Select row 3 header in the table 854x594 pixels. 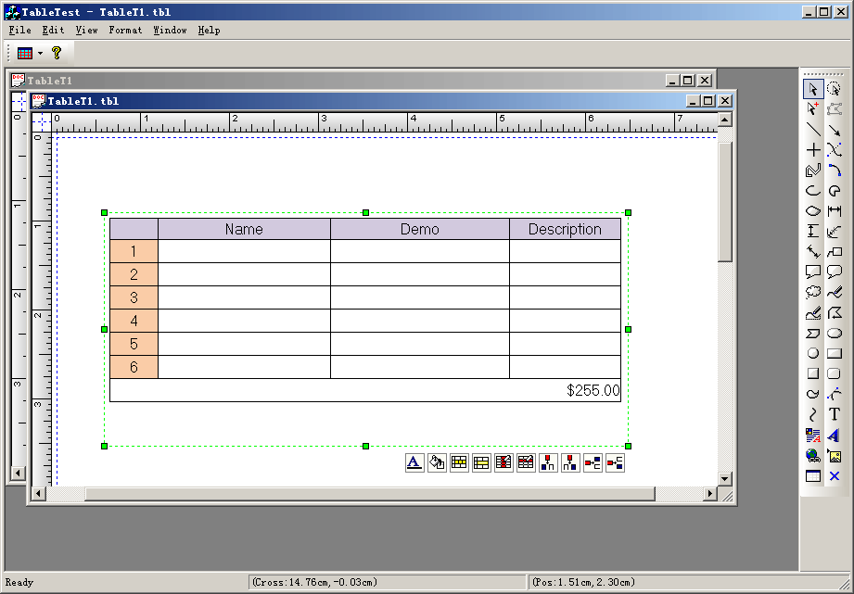[134, 297]
